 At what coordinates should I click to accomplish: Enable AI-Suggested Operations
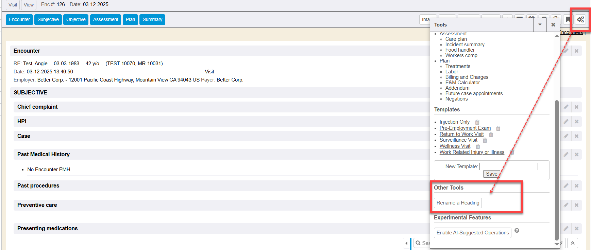472,233
